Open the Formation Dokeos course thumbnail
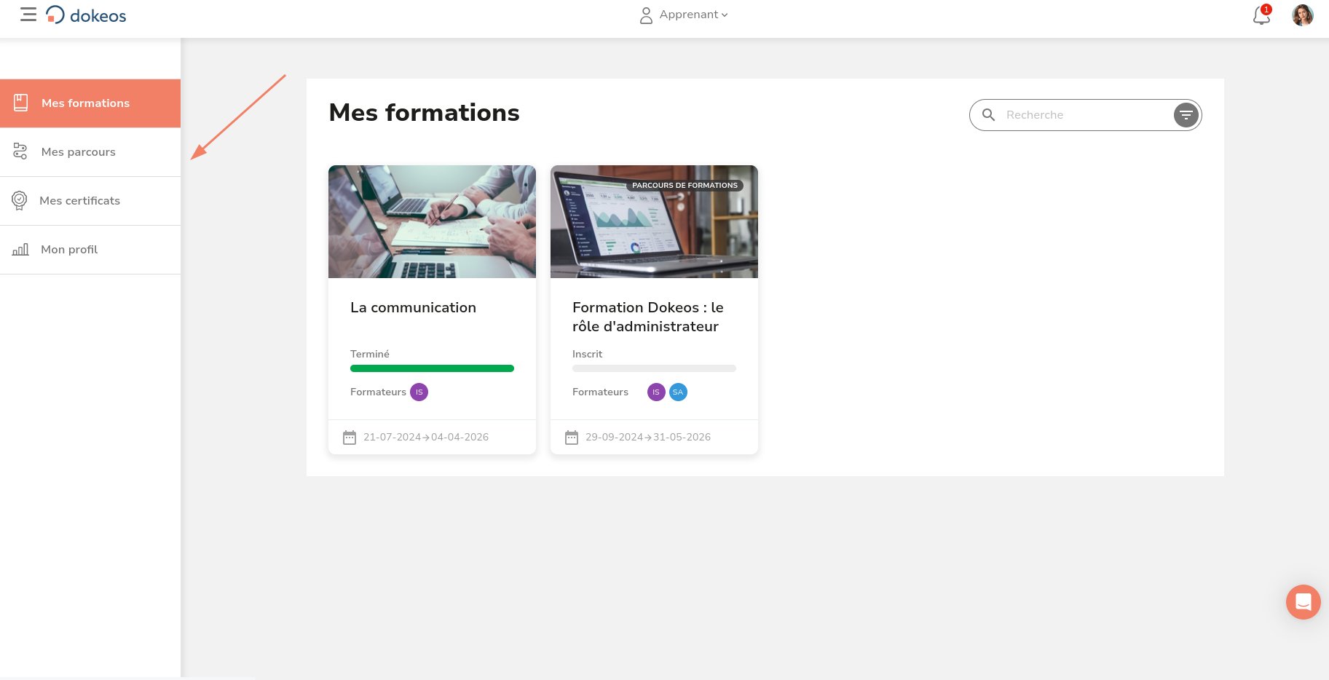1329x680 pixels. pos(654,221)
